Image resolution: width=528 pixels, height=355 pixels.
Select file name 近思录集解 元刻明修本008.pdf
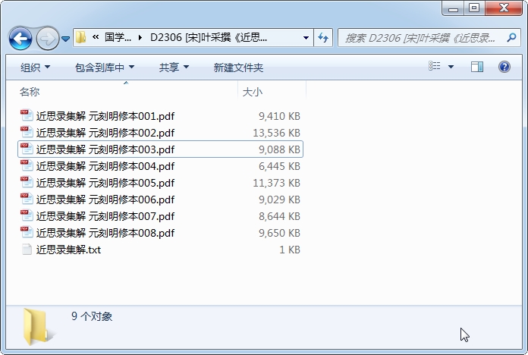(x=105, y=233)
